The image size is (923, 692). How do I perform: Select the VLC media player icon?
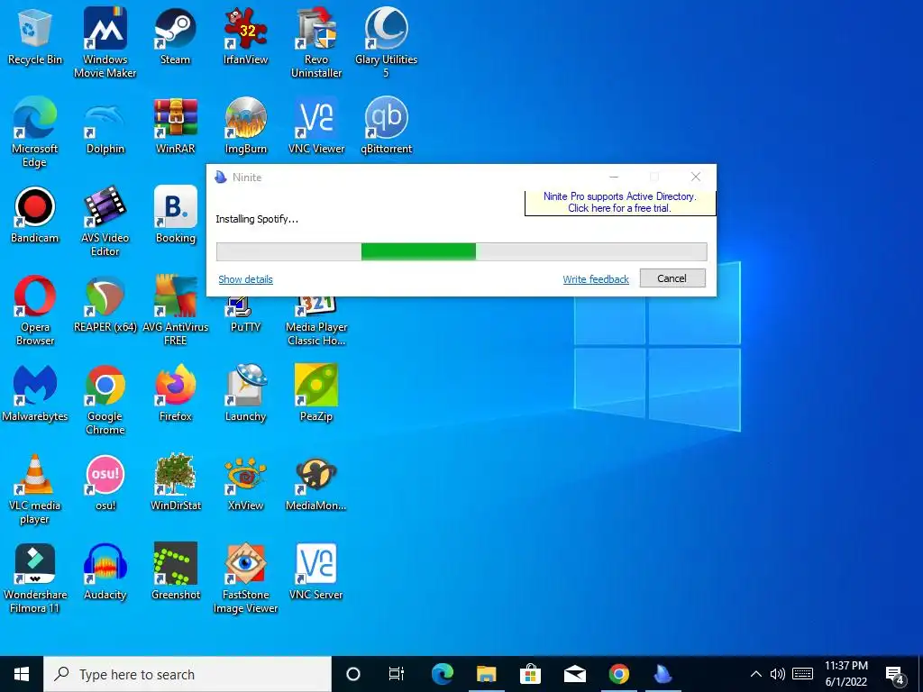coord(35,489)
